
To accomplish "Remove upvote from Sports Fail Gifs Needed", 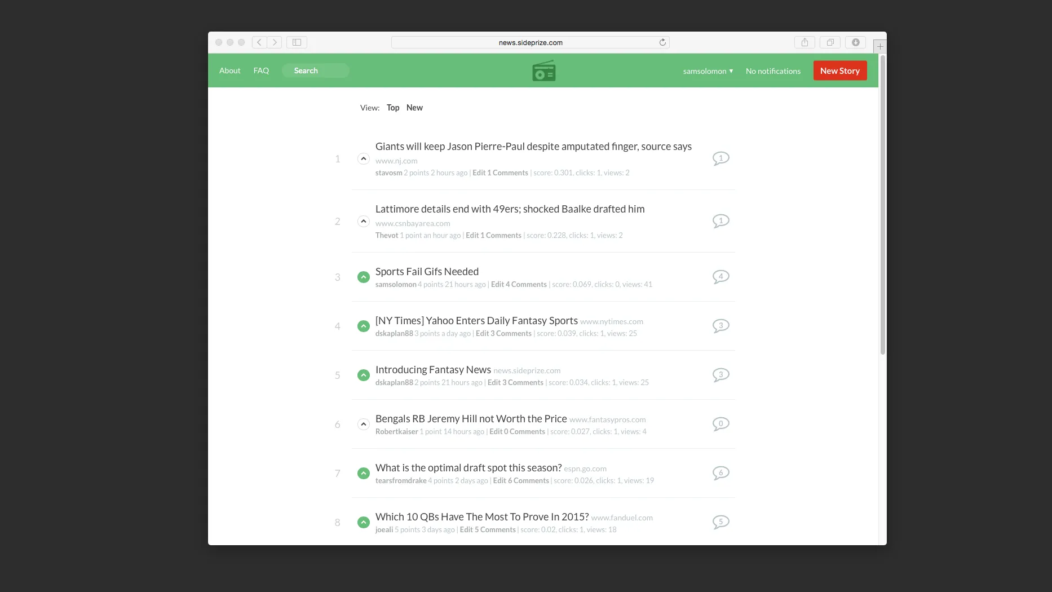I will click(364, 277).
